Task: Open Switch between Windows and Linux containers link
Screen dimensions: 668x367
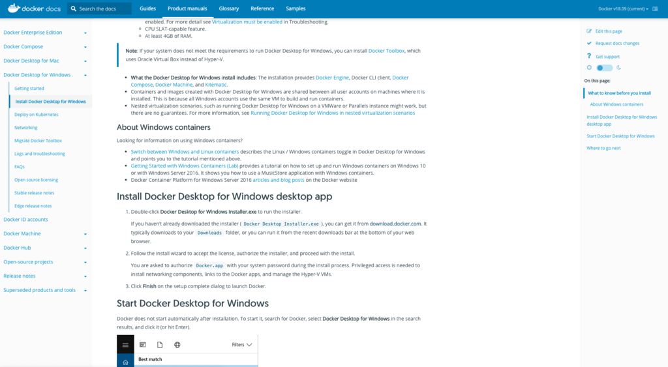Action: (185, 152)
